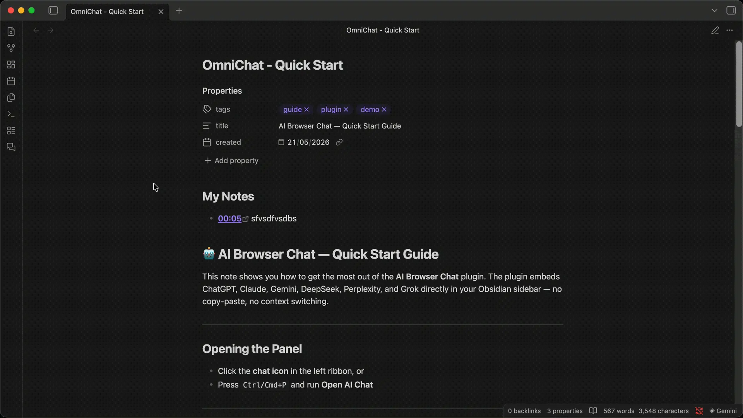The height and width of the screenshot is (418, 743).
Task: Click the list-view icon in left ribbon
Action: pos(11,131)
